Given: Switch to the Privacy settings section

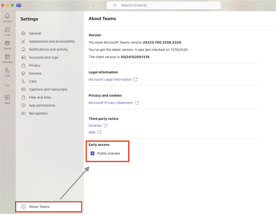Looking at the screenshot, I should tap(34, 65).
